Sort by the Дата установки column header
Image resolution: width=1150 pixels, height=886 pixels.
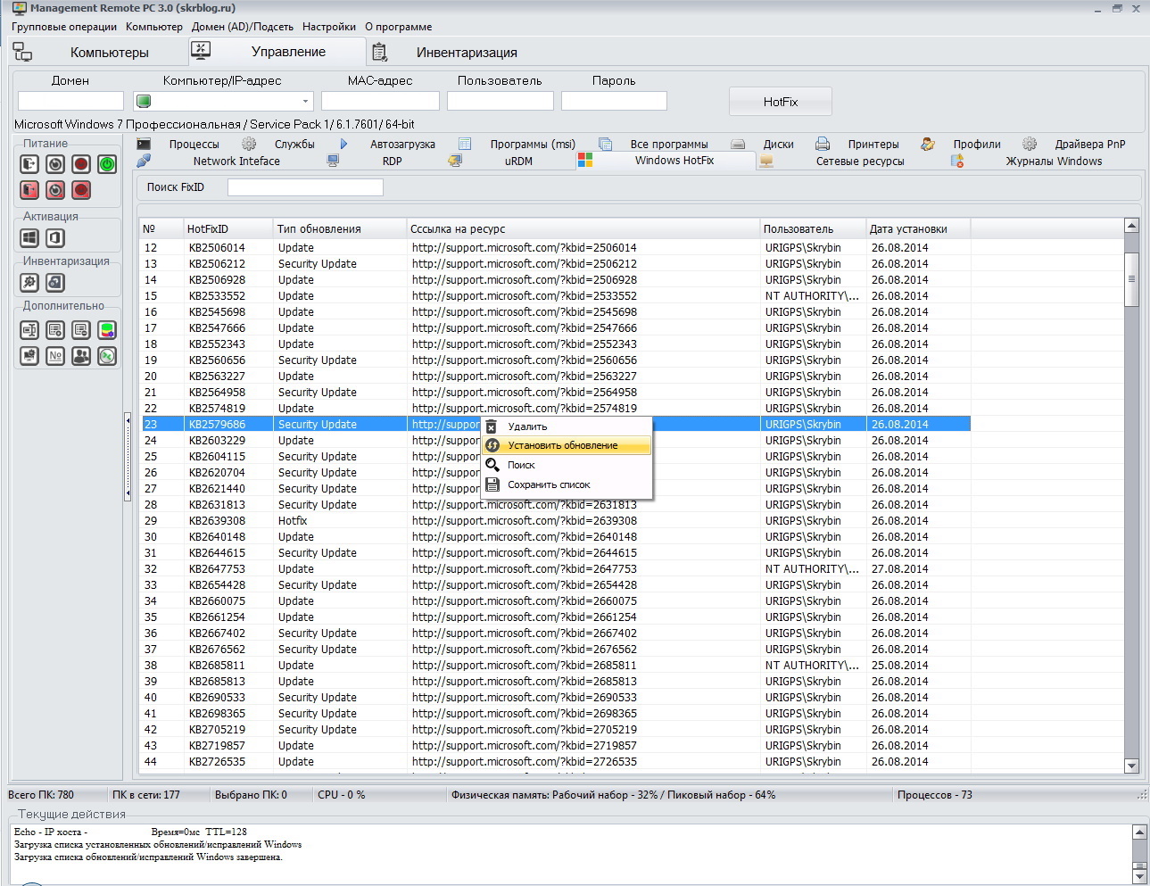pos(918,229)
